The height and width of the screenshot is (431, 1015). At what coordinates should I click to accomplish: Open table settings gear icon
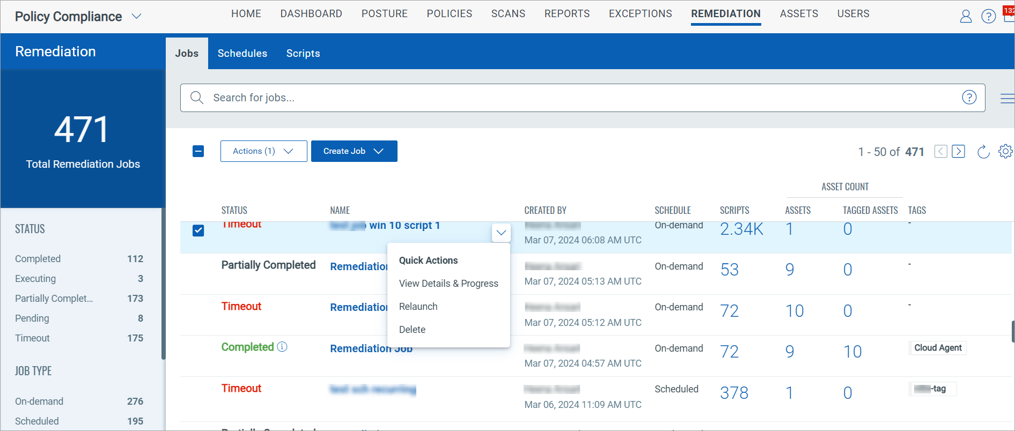1005,152
